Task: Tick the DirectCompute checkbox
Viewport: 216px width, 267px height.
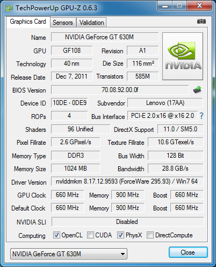Action: click(150, 235)
